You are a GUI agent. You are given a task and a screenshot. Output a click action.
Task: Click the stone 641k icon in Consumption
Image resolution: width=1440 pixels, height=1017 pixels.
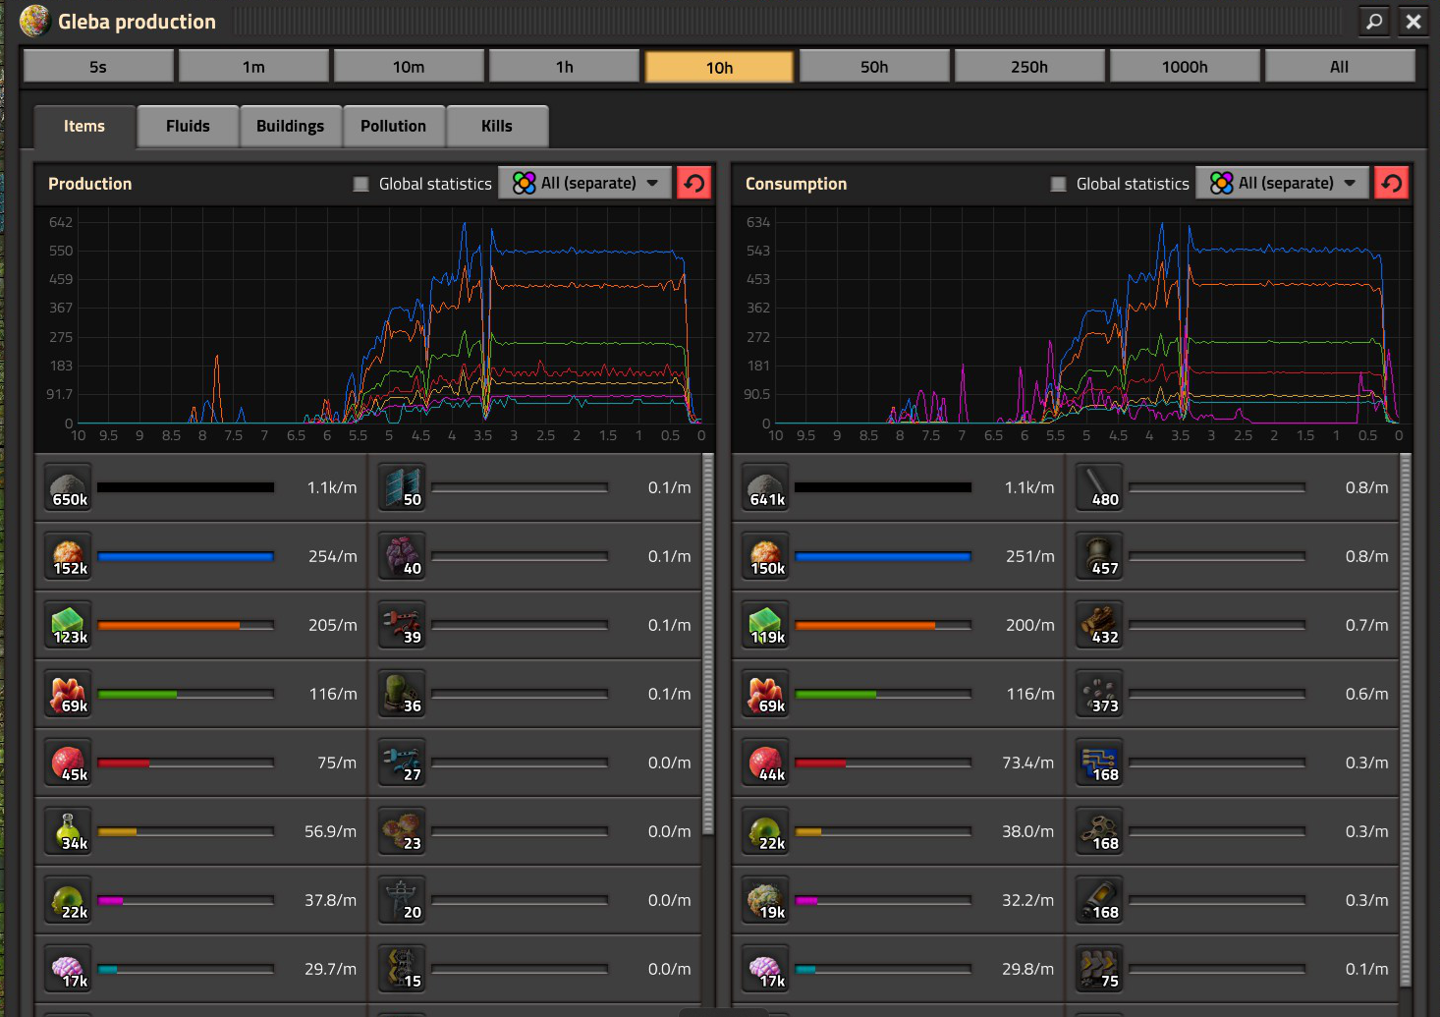pos(765,487)
